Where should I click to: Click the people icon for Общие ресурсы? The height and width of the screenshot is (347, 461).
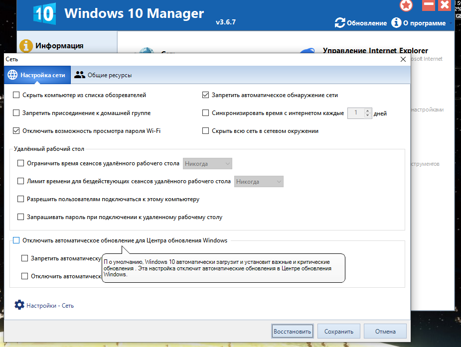pyautogui.click(x=79, y=75)
